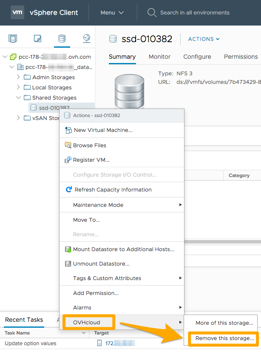Expand the Admin Storages tree node
The image size is (261, 352).
19,77
